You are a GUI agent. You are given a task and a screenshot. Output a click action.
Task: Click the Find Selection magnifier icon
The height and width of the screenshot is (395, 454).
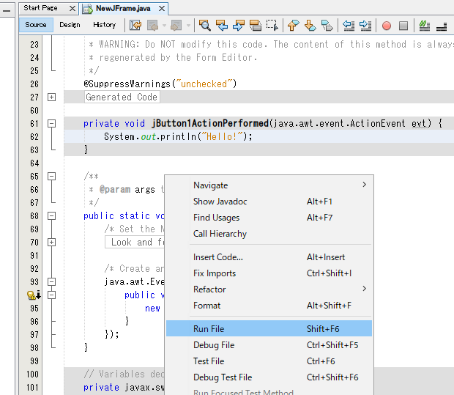click(205, 26)
